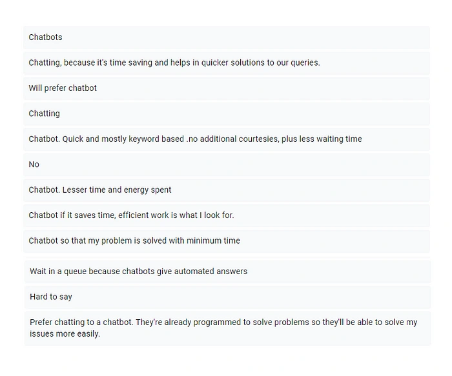Click the 'efficient work is what I look for' response
The height and width of the screenshot is (376, 452).
coord(227,215)
